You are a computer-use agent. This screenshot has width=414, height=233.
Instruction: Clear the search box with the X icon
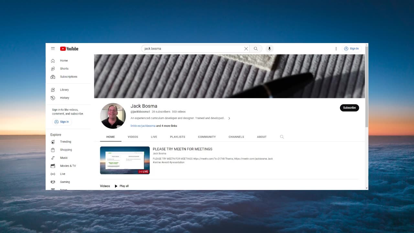pos(246,49)
